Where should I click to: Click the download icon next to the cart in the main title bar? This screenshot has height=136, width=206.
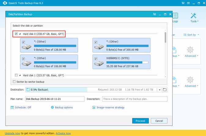tap(188, 3)
